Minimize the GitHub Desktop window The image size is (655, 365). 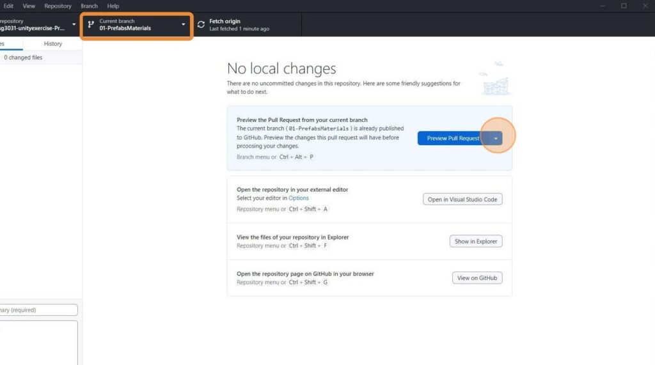click(x=603, y=6)
